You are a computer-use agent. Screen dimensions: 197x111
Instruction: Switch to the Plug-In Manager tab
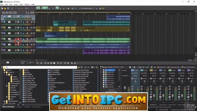point(8,107)
